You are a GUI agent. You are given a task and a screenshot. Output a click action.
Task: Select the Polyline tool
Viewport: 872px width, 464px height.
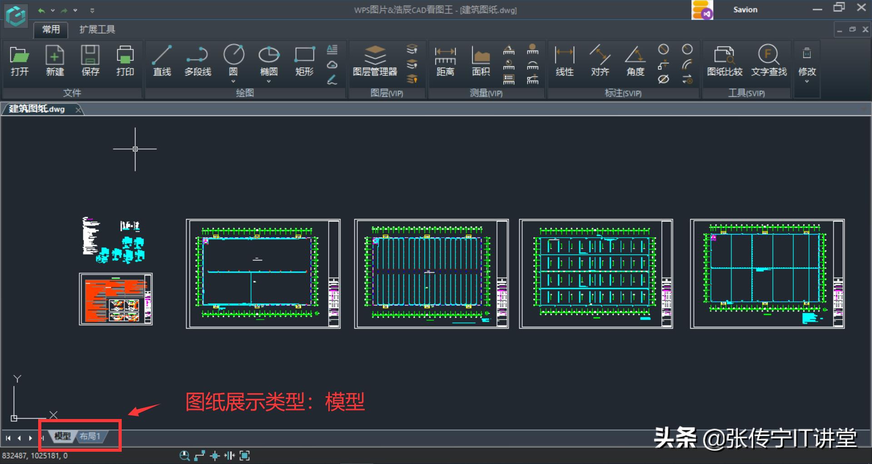point(198,61)
